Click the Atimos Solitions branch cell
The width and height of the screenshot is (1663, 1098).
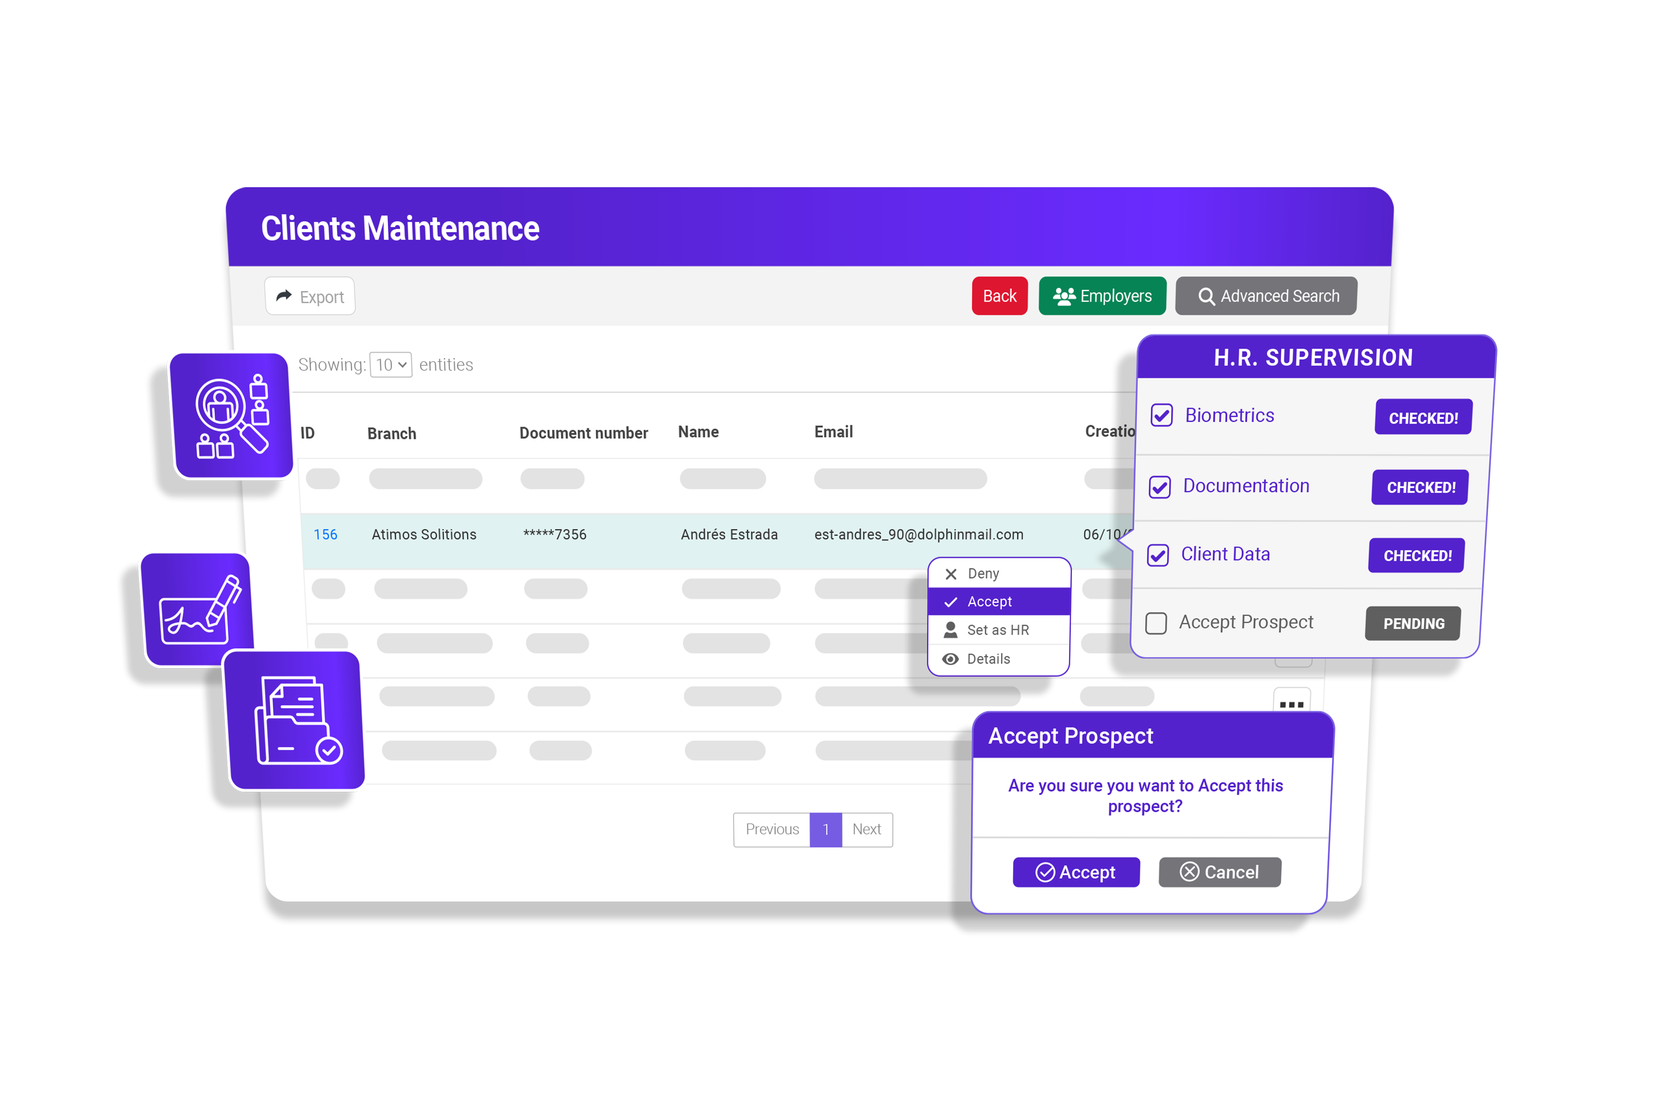pos(424,535)
